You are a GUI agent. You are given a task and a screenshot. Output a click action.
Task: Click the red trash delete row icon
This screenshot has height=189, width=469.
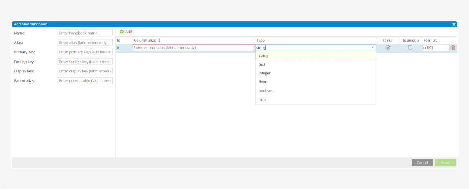tap(453, 47)
